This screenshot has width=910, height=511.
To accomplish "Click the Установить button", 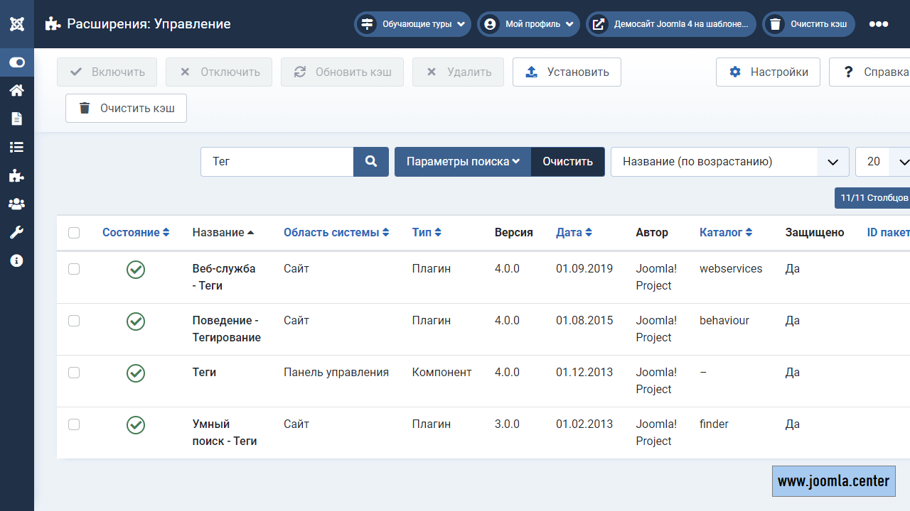I will pos(567,72).
